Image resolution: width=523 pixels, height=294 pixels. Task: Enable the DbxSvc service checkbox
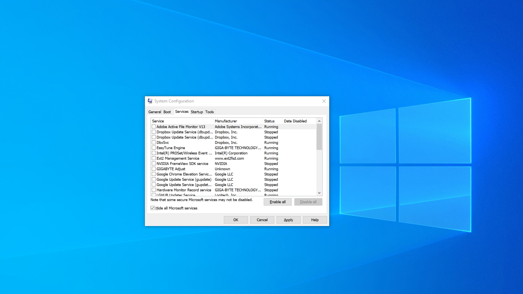click(153, 142)
